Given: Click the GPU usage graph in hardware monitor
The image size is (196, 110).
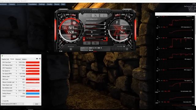Looking at the screenshot, I should pos(175,43).
